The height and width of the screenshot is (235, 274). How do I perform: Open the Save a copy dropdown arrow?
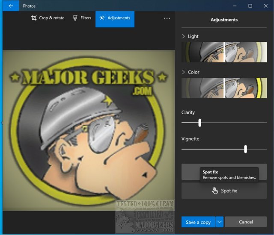pos(219,222)
